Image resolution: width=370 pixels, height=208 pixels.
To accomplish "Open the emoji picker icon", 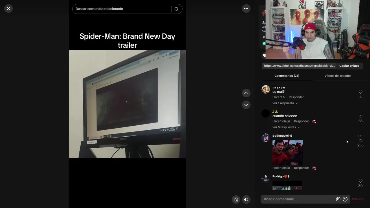I will pos(345,199).
